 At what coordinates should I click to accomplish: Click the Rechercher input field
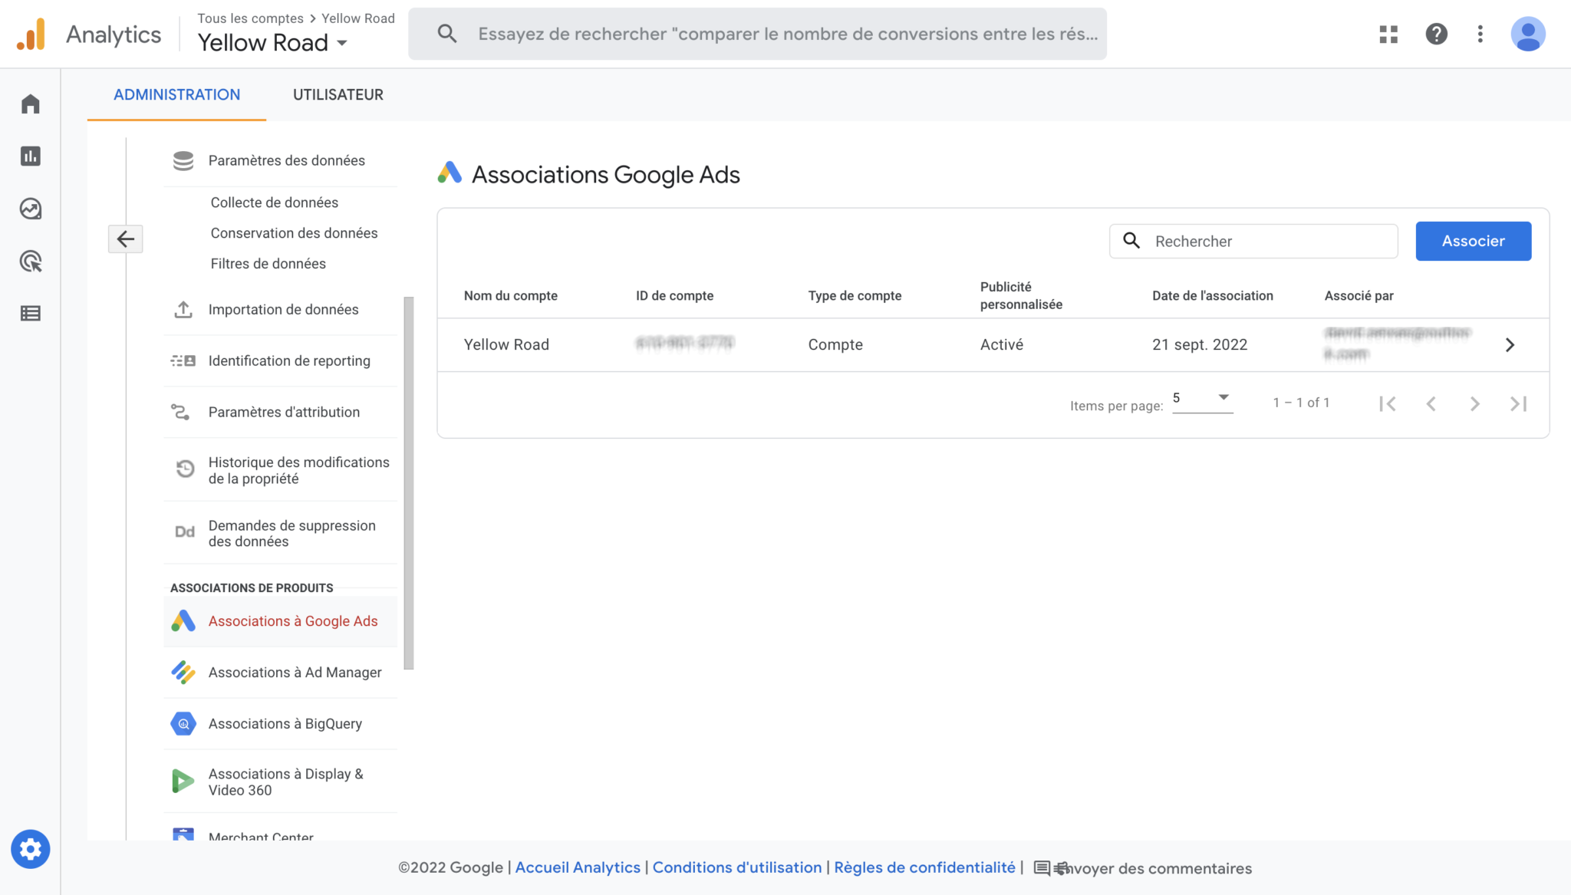(1253, 241)
